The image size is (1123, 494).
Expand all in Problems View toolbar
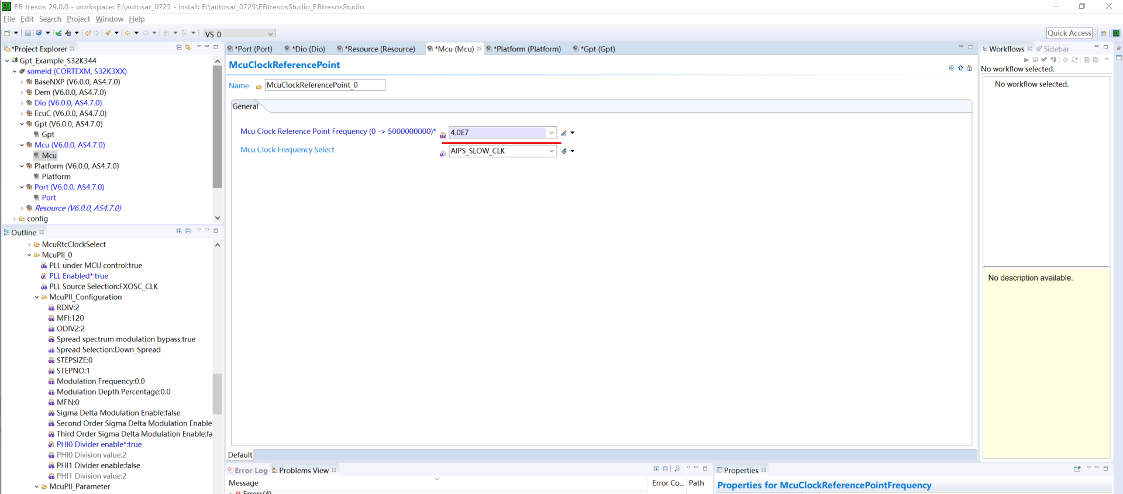pyautogui.click(x=656, y=469)
